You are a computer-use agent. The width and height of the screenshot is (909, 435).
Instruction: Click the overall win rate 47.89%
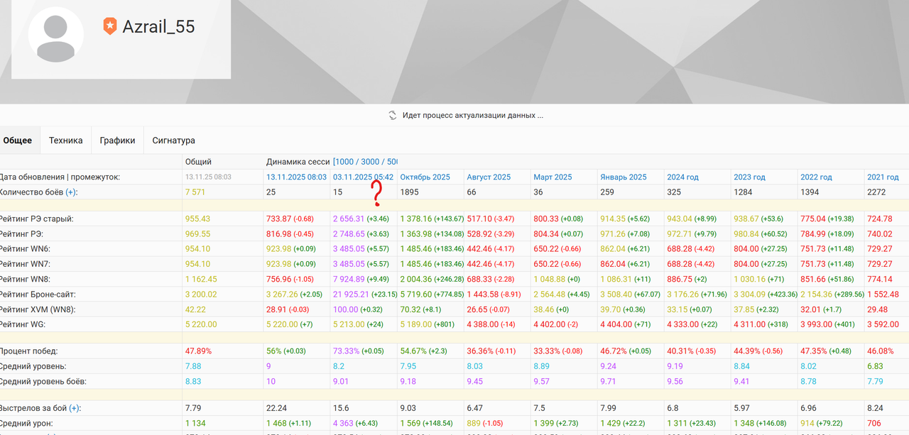(x=198, y=351)
